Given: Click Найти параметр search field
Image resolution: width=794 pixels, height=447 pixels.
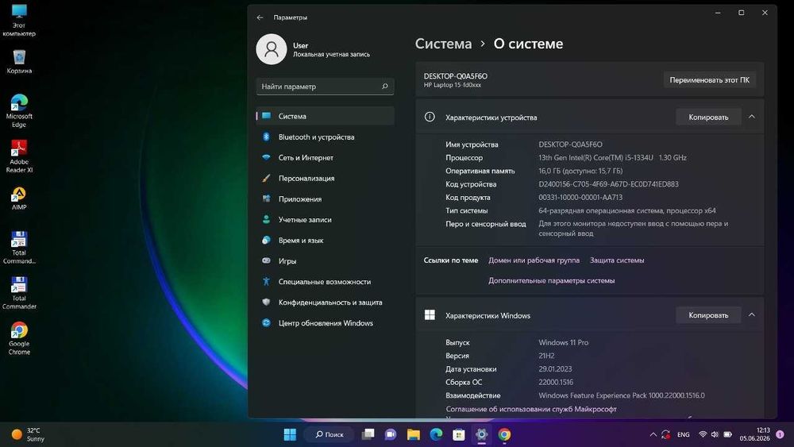Looking at the screenshot, I should pos(325,86).
